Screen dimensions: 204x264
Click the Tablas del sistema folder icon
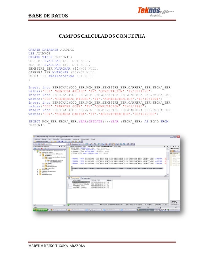pyautogui.click(x=48, y=160)
